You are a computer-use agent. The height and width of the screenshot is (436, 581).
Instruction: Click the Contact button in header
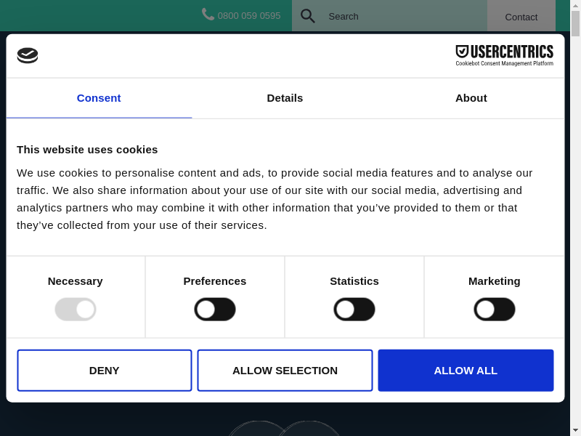point(521,17)
